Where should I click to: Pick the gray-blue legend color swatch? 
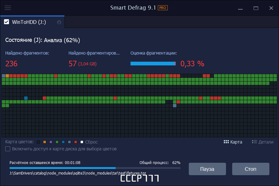pyautogui.click(x=69, y=142)
